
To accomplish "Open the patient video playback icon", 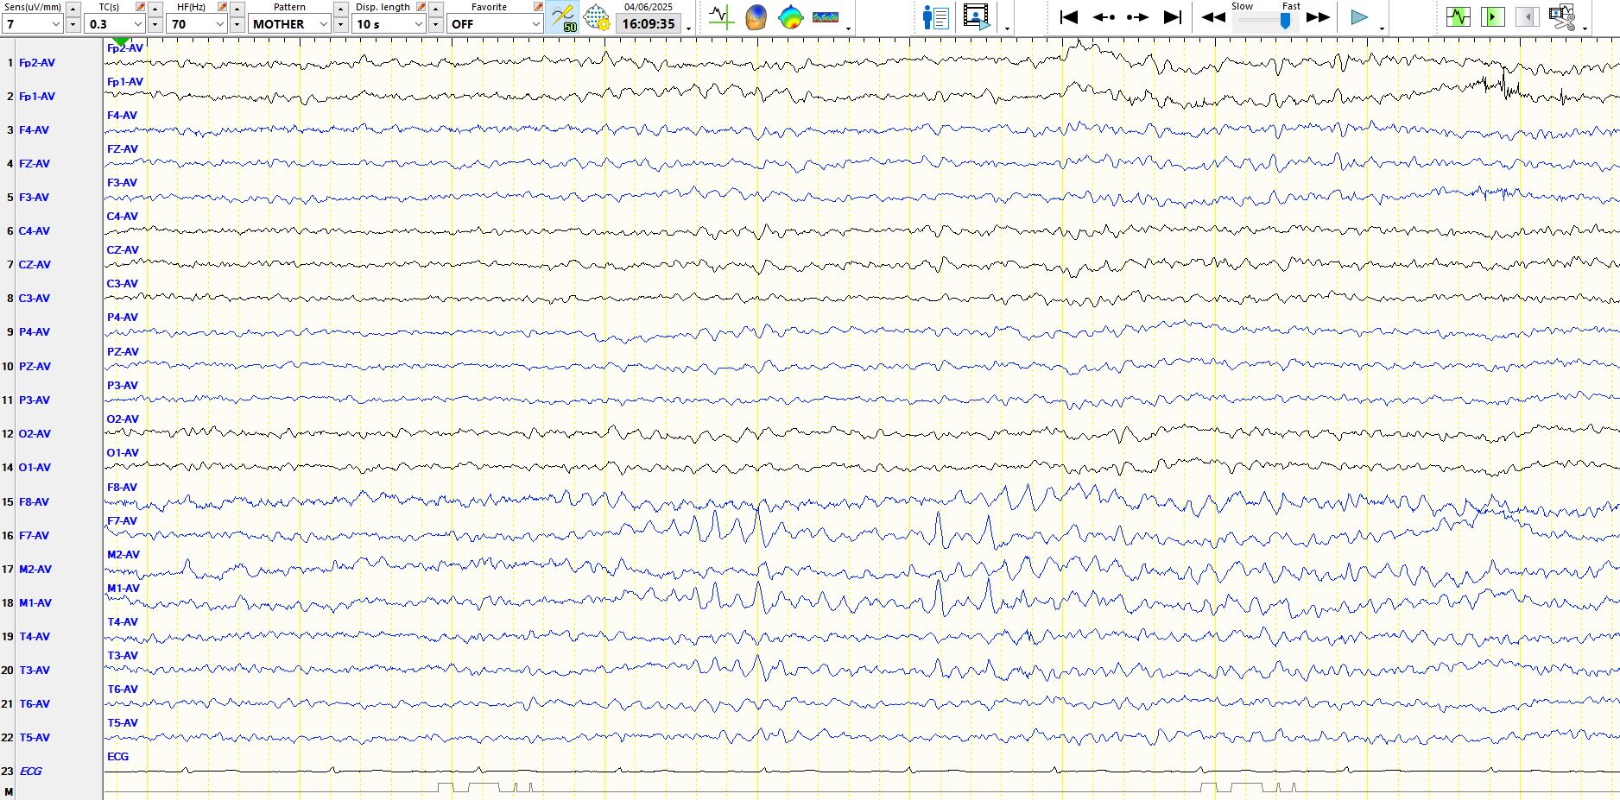I will click(x=977, y=17).
